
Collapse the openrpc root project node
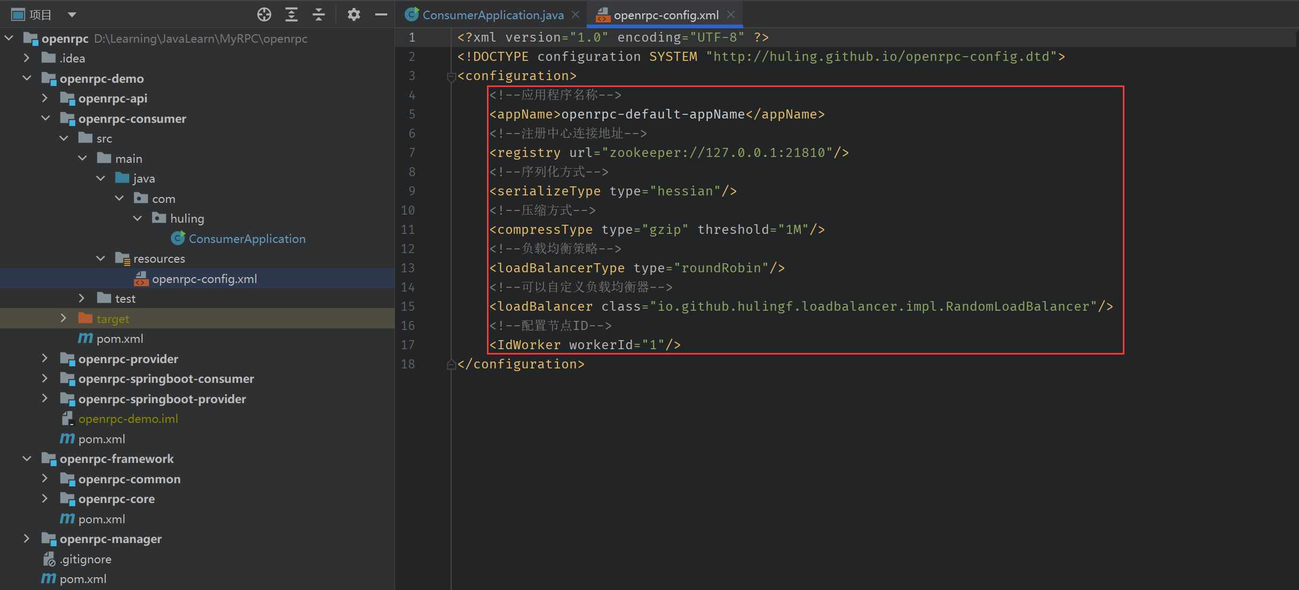(9, 38)
